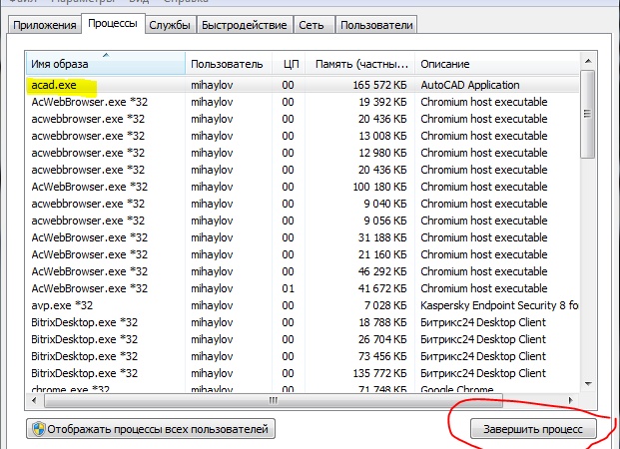The height and width of the screenshot is (449, 620).
Task: Click the Kaspersky Endpoint Security description cell
Action: pyautogui.click(x=499, y=306)
